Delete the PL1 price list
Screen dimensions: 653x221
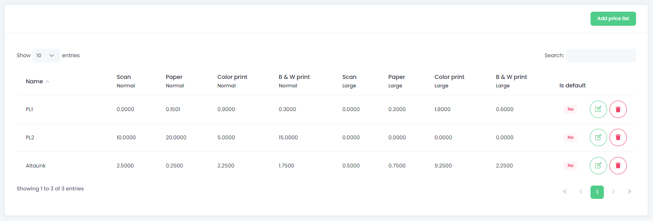[x=618, y=109]
